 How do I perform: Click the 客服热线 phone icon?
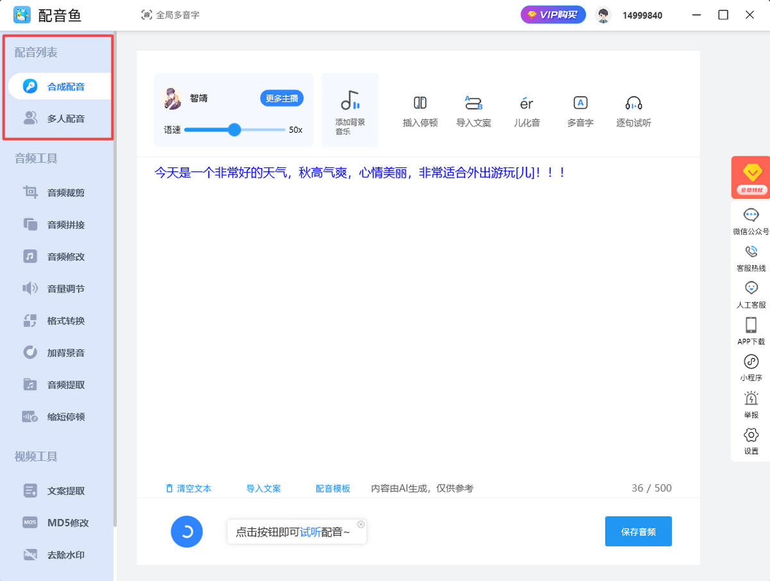tap(751, 251)
